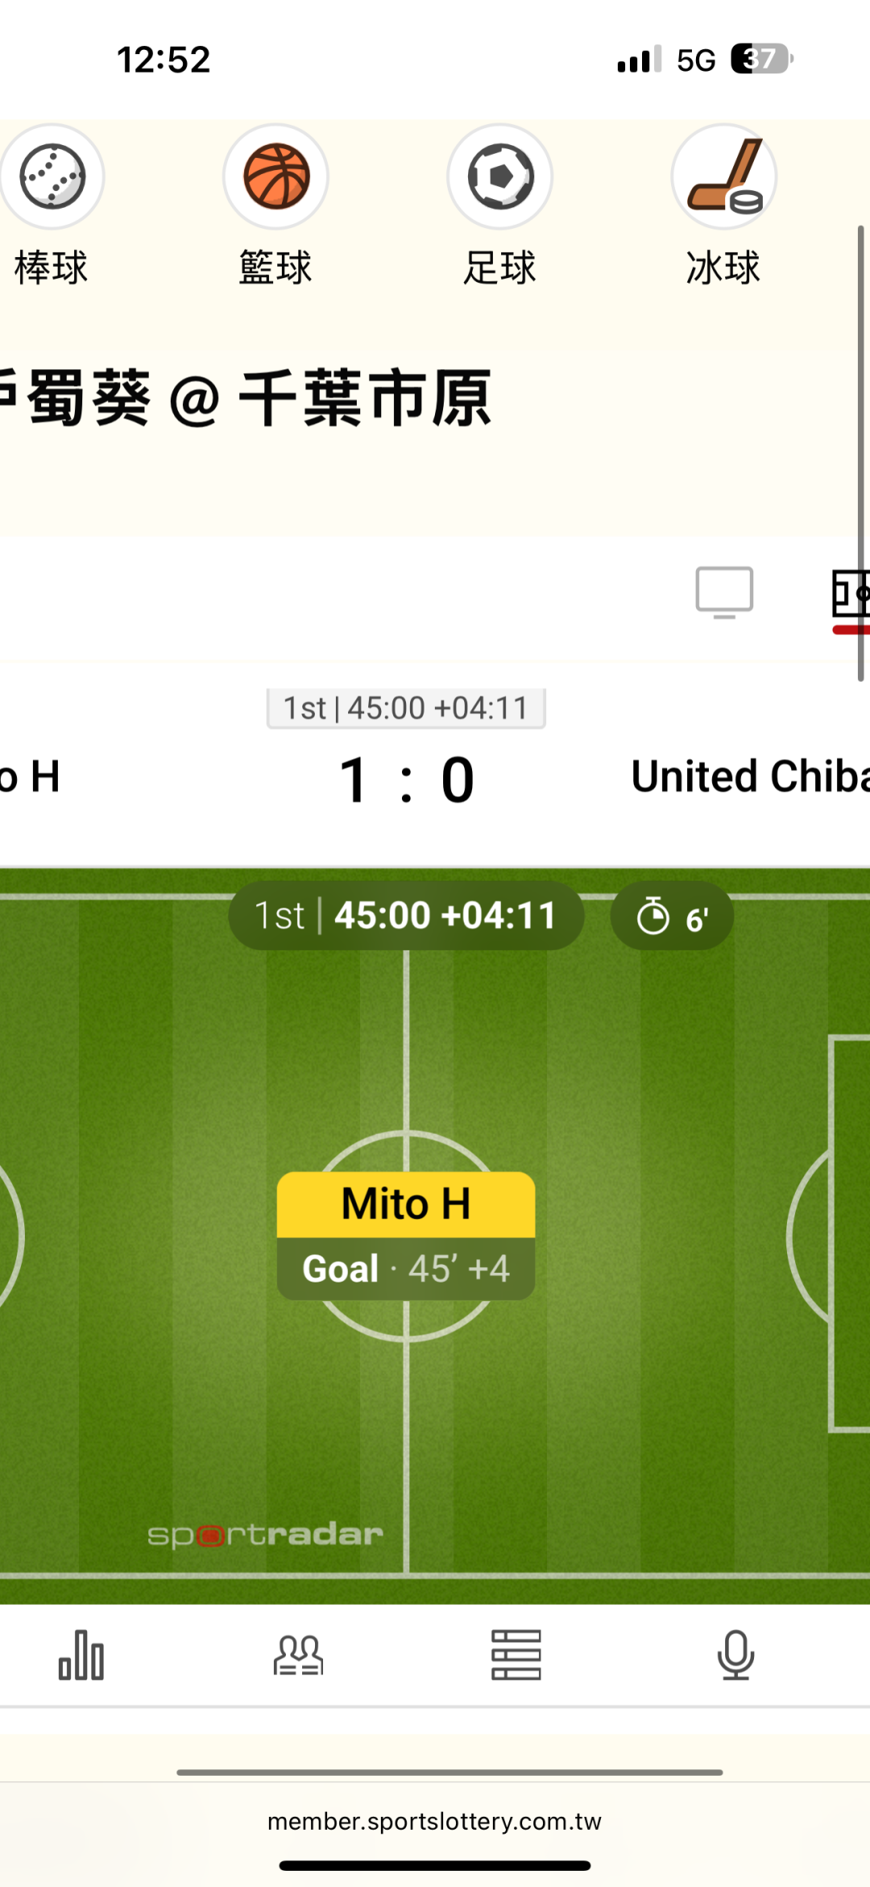Viewport: 870px width, 1887px height.
Task: Select the basketball sport icon
Action: (275, 177)
